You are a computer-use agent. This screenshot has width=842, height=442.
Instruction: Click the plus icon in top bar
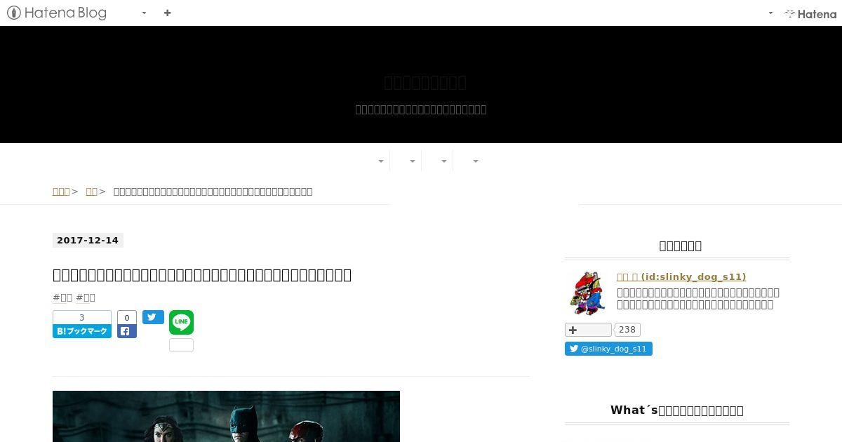(x=167, y=13)
